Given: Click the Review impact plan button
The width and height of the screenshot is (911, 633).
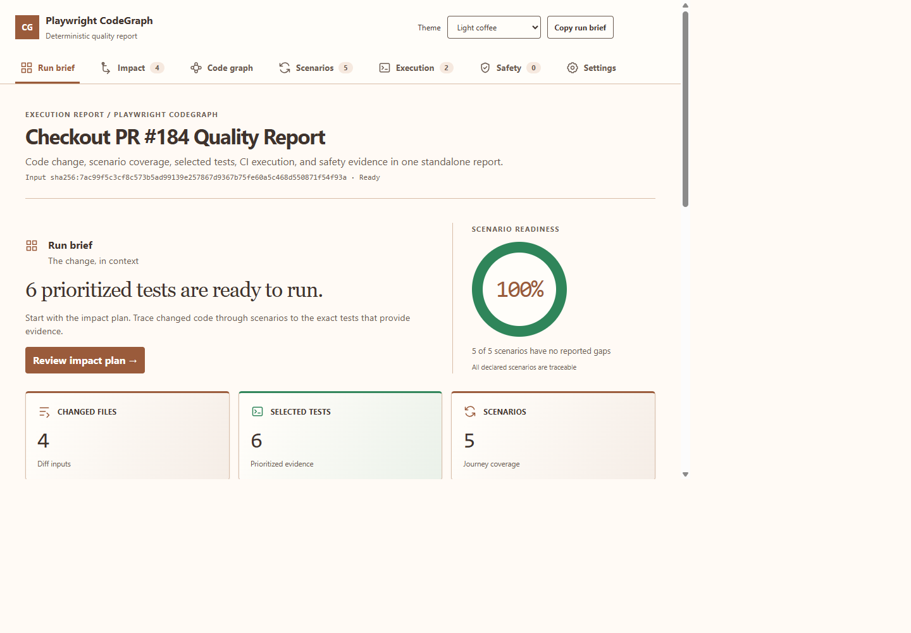Looking at the screenshot, I should click(x=85, y=360).
